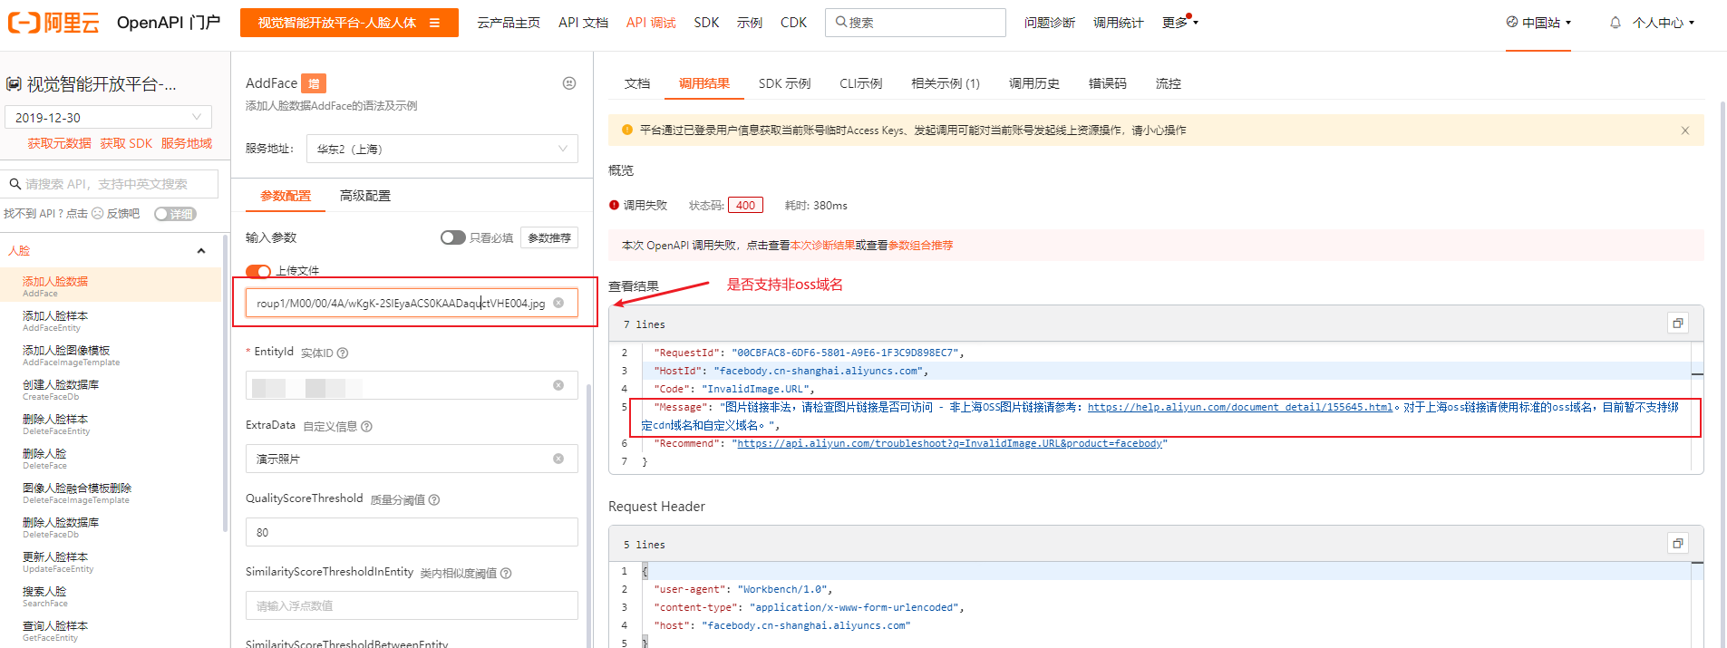The image size is (1727, 648).
Task: Turn off the 上传文件 switch
Action: [258, 271]
